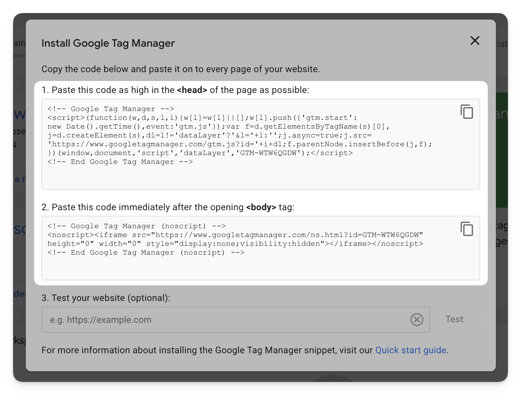This screenshot has height=395, width=521.
Task: Click the bold <body> text in step 2
Action: coord(261,207)
